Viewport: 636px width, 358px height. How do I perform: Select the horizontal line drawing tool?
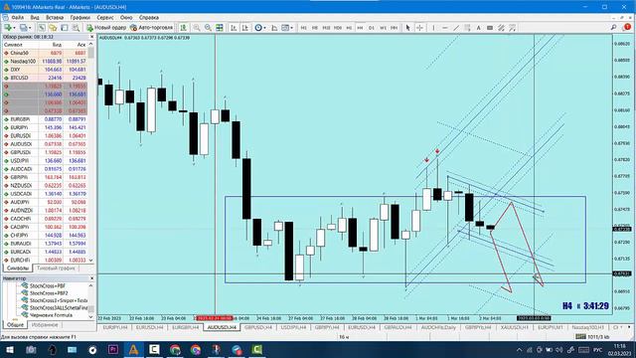point(444,28)
